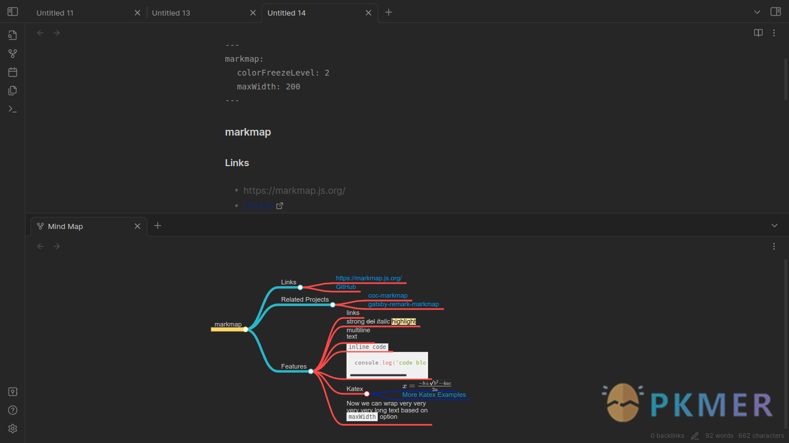Click the markmap heading in the editor
789x443 pixels.
point(248,132)
